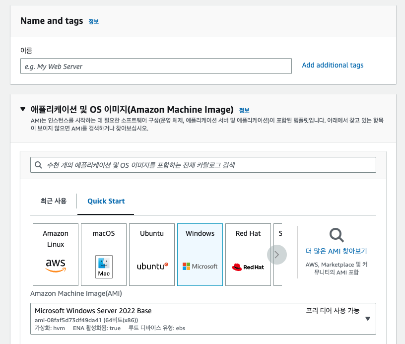Click the 루트 디바이스 유형: ebs text
Screen dimensions: 405x344
click(157, 328)
